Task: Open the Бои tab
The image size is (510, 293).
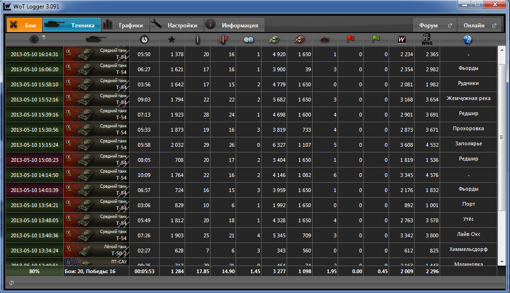Action: pos(25,25)
